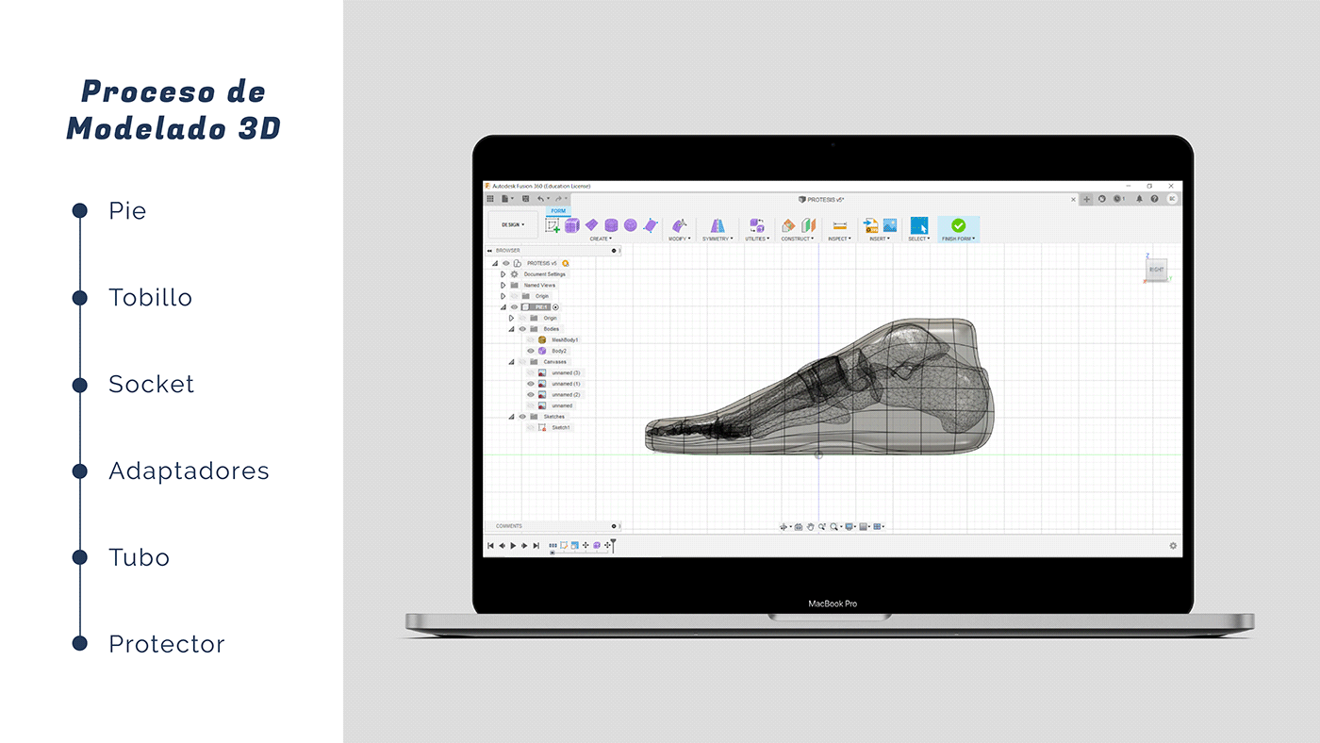Toggle visibility of the Bodies folder

[522, 329]
